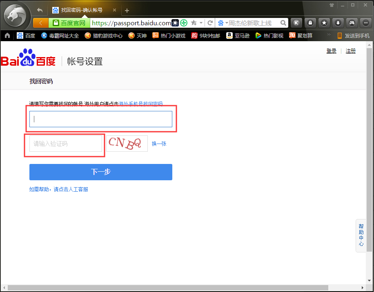Click the star bookmarks icon on the toolbar
Screen dimensions: 374x292
[324, 22]
